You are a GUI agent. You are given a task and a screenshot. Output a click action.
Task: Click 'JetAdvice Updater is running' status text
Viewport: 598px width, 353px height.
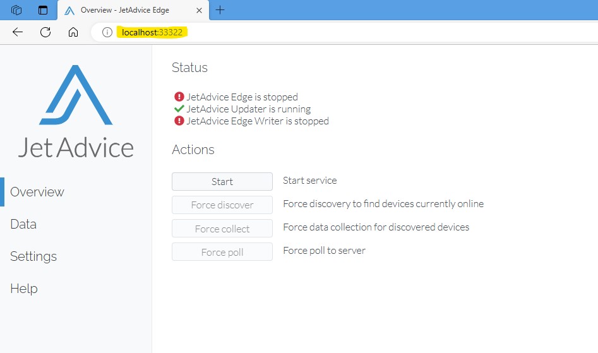[249, 109]
